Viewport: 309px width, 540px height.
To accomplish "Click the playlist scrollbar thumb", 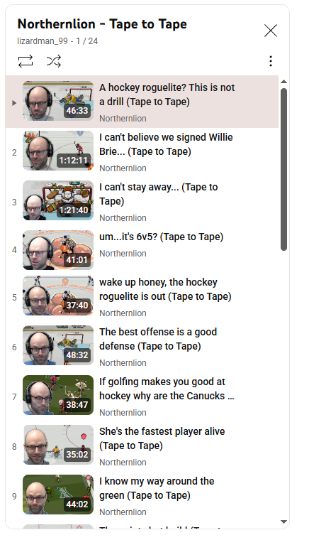I will (x=283, y=169).
